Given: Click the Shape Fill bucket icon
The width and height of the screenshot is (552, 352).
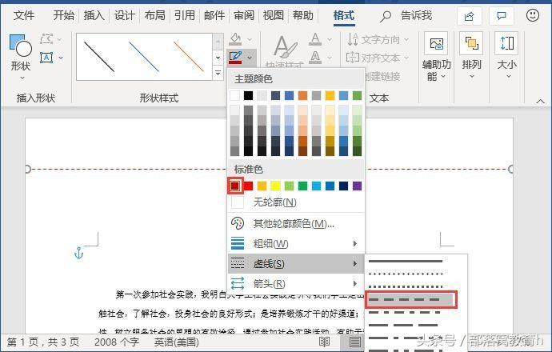Looking at the screenshot, I should [235, 38].
